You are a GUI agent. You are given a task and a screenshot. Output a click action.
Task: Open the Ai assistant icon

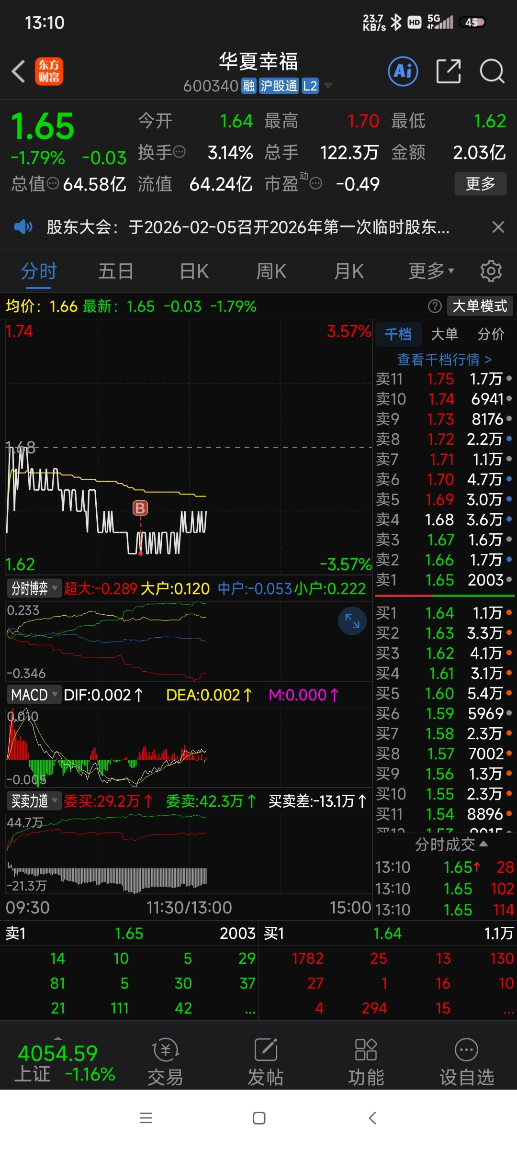click(403, 71)
